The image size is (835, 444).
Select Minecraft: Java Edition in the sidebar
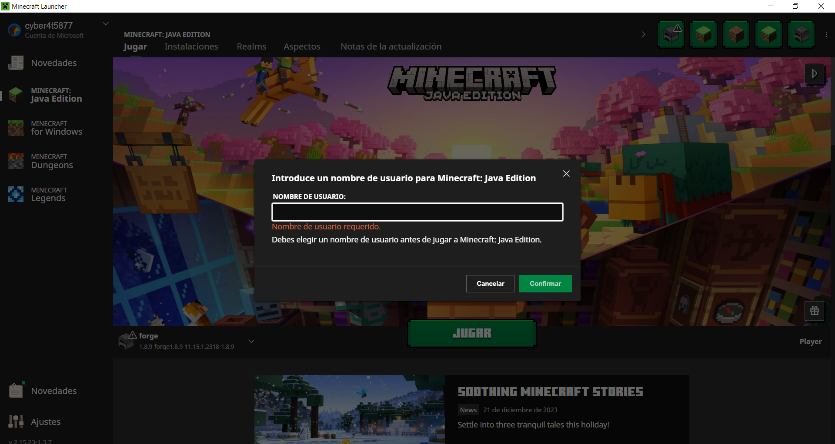coord(45,95)
